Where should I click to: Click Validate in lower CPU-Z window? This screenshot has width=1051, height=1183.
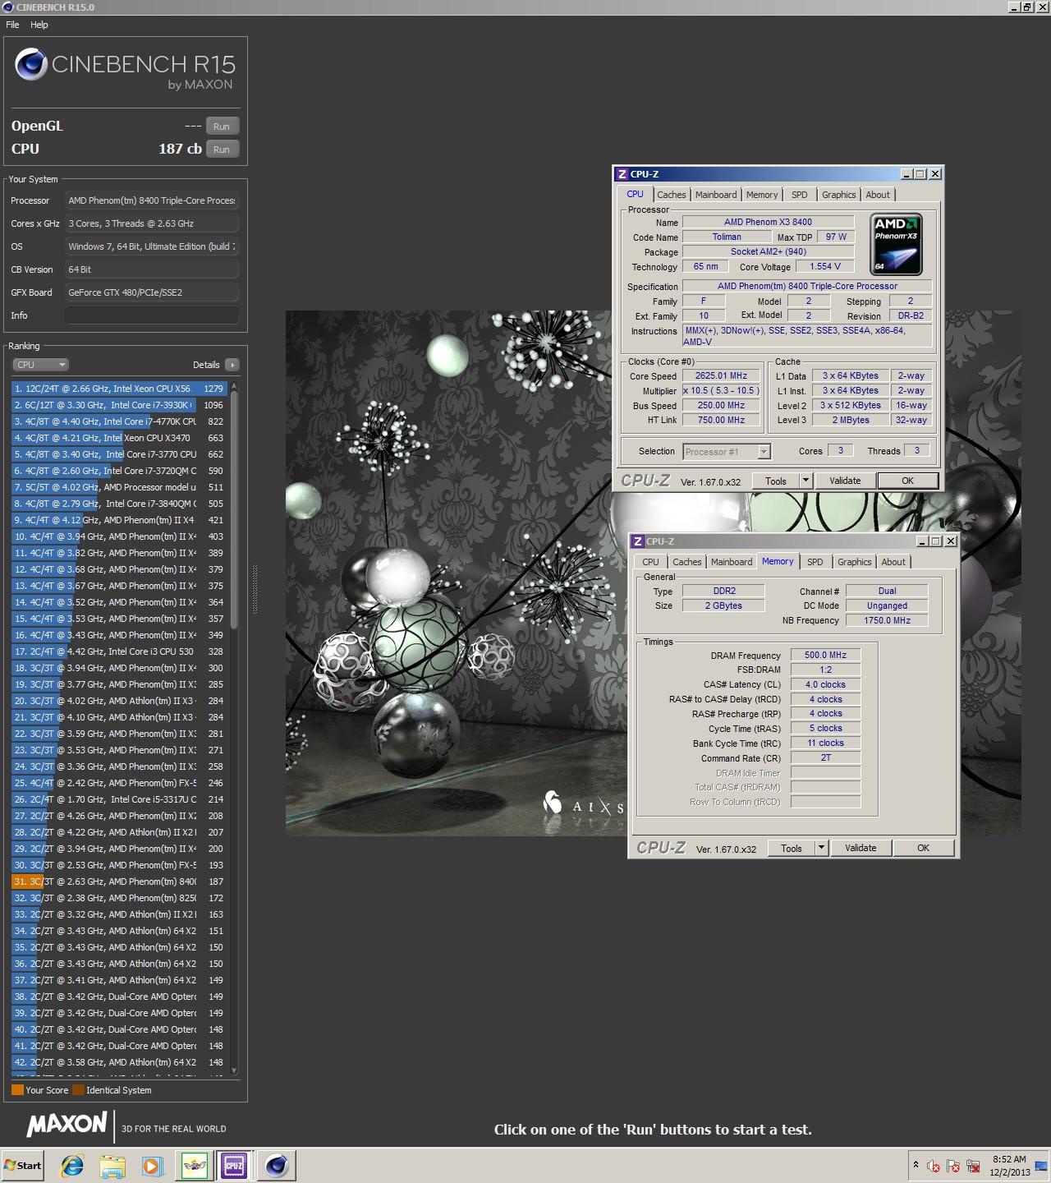click(x=861, y=849)
